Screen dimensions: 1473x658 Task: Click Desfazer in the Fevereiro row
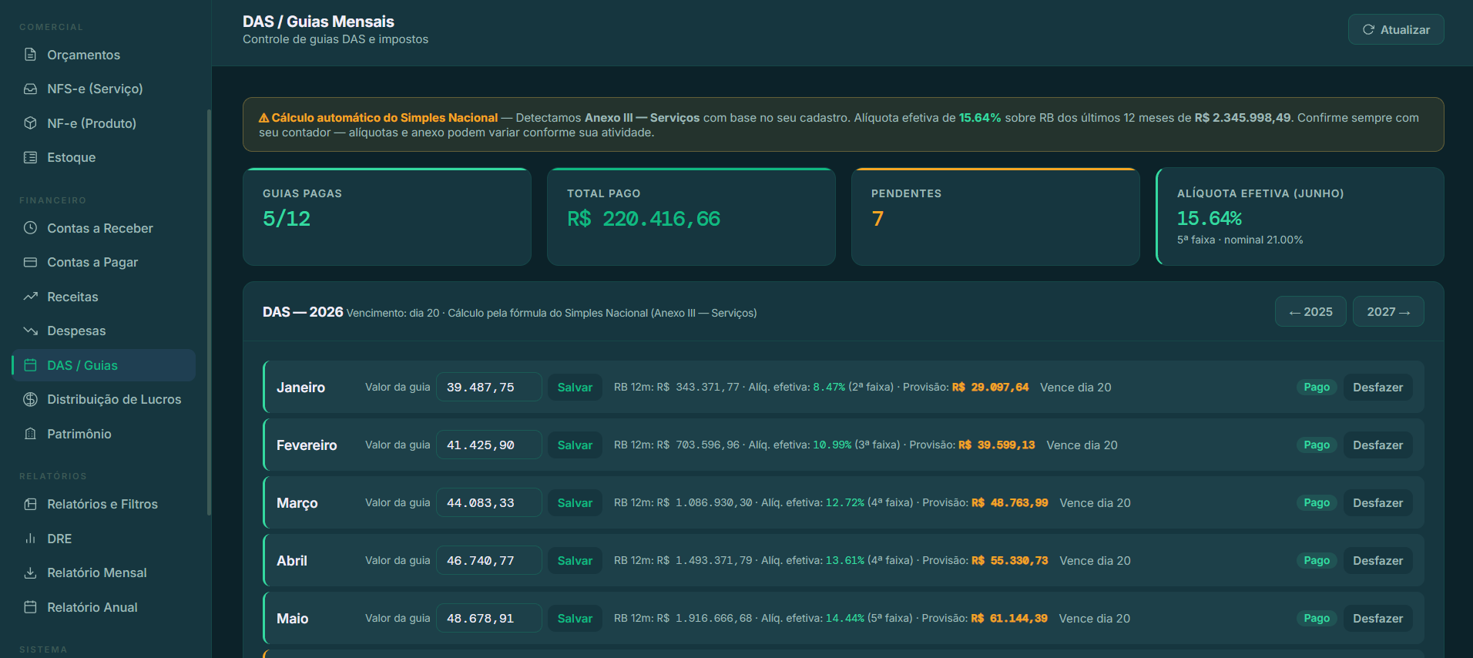click(x=1377, y=445)
